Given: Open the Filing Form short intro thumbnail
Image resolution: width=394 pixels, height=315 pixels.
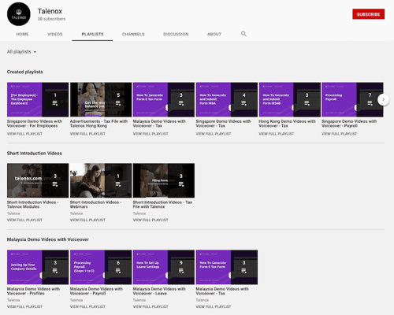Looking at the screenshot, I should (x=164, y=180).
